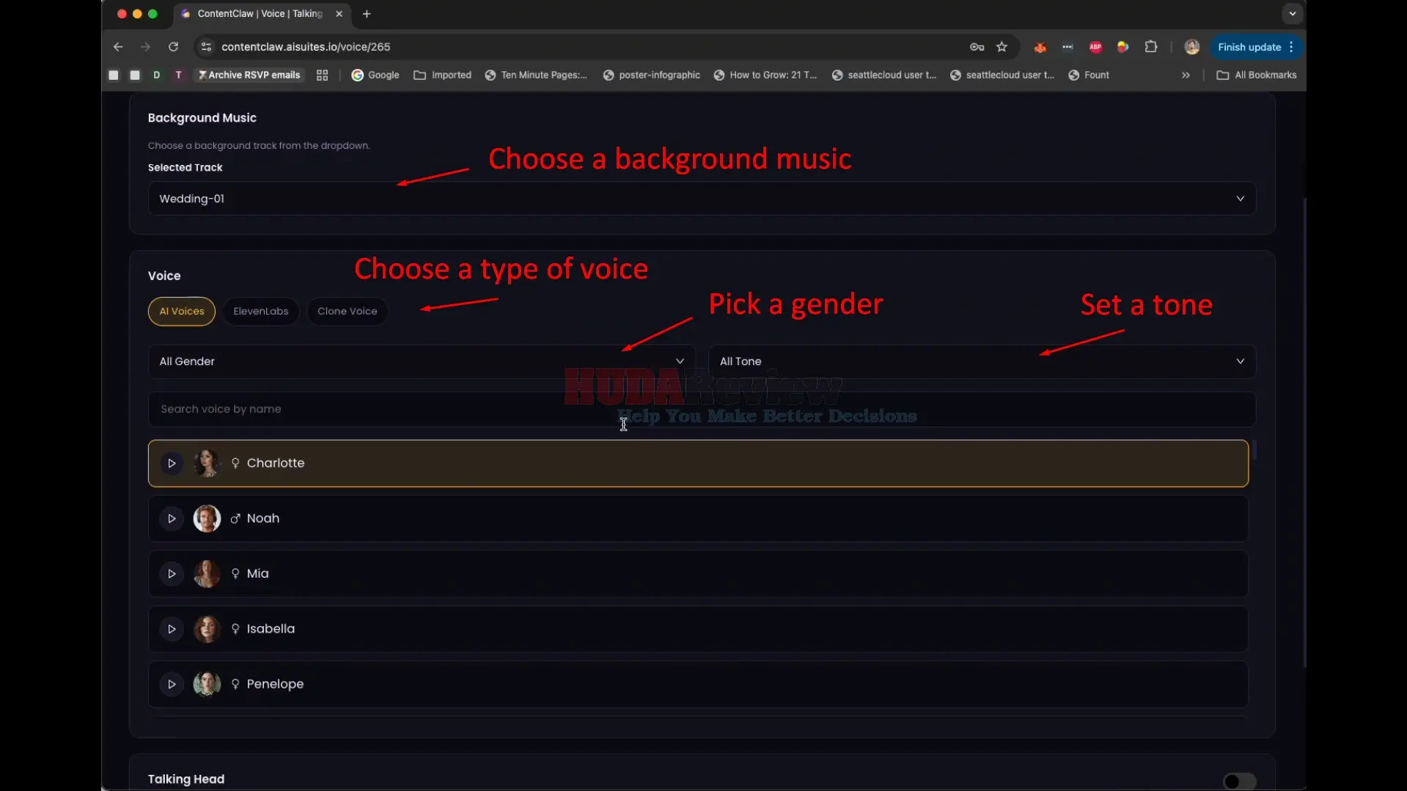Open the All Tone dropdown
Screen dimensions: 1407x791
(x=982, y=361)
